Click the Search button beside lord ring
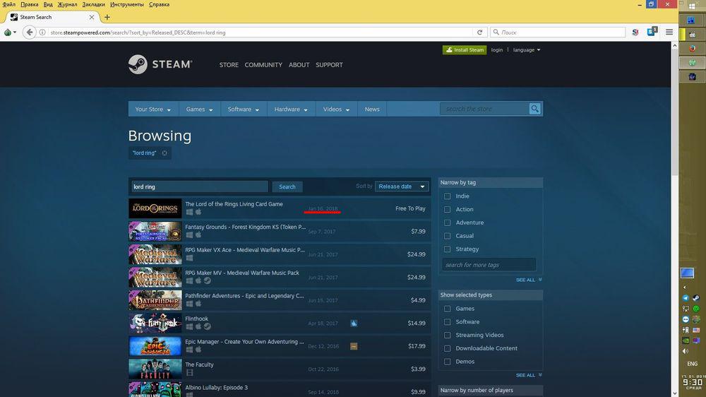 pos(287,186)
